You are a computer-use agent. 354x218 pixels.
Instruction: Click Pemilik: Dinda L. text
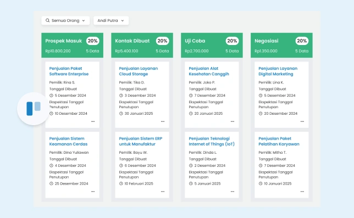[x=203, y=153]
